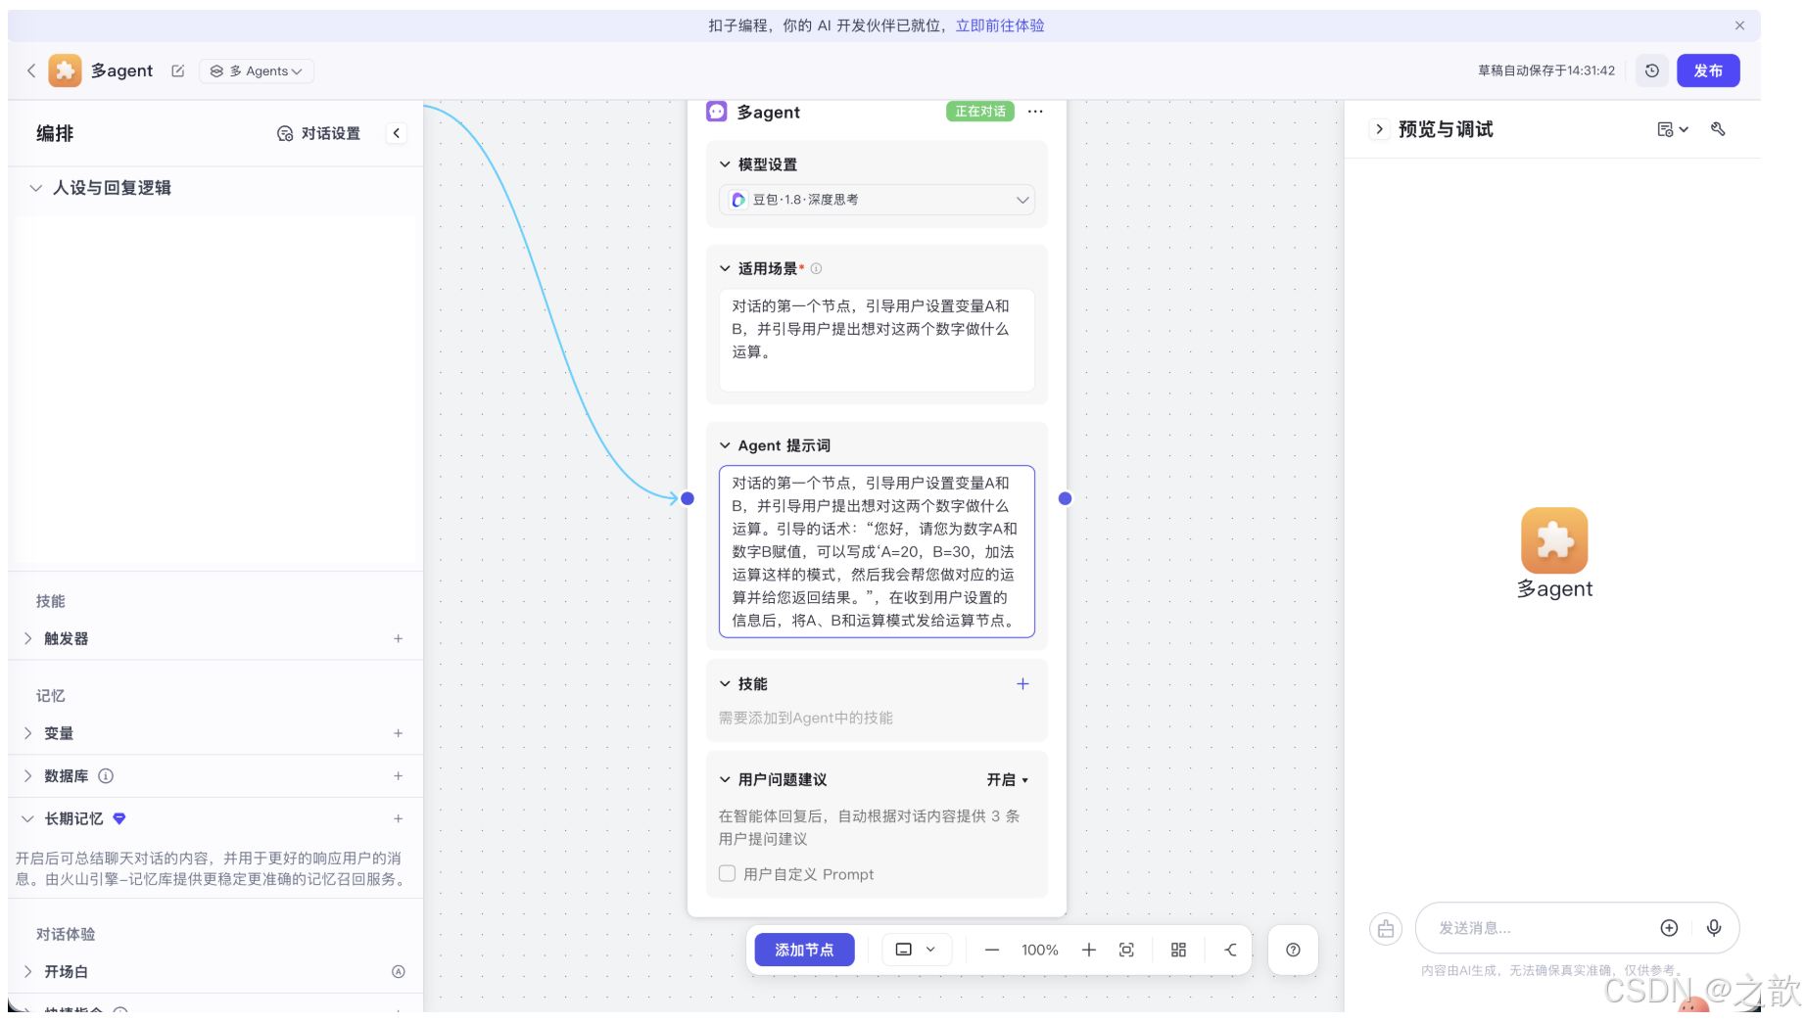1806x1022 pixels.
Task: Open the 对话设置 settings panel
Action: click(318, 133)
